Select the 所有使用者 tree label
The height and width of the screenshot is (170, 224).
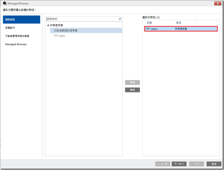[x=56, y=25]
